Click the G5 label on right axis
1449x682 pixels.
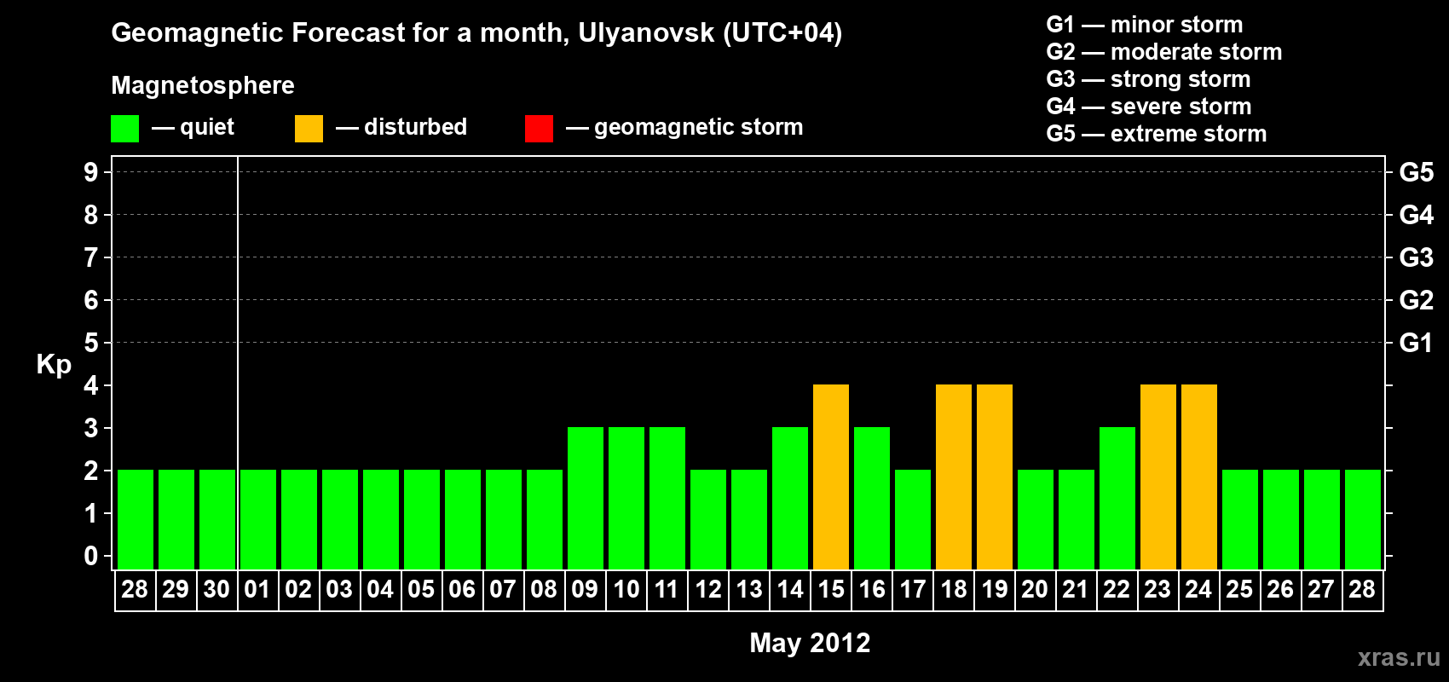(x=1417, y=172)
